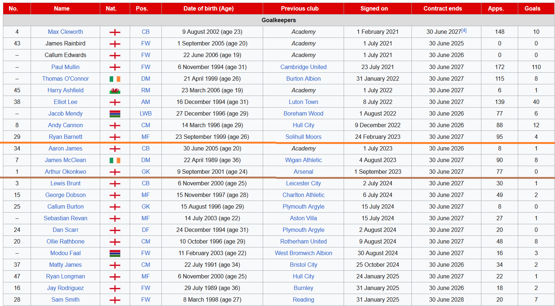Viewport: 555px width, 306px height.
Task: Open the Rotherham United club link
Action: tap(304, 241)
